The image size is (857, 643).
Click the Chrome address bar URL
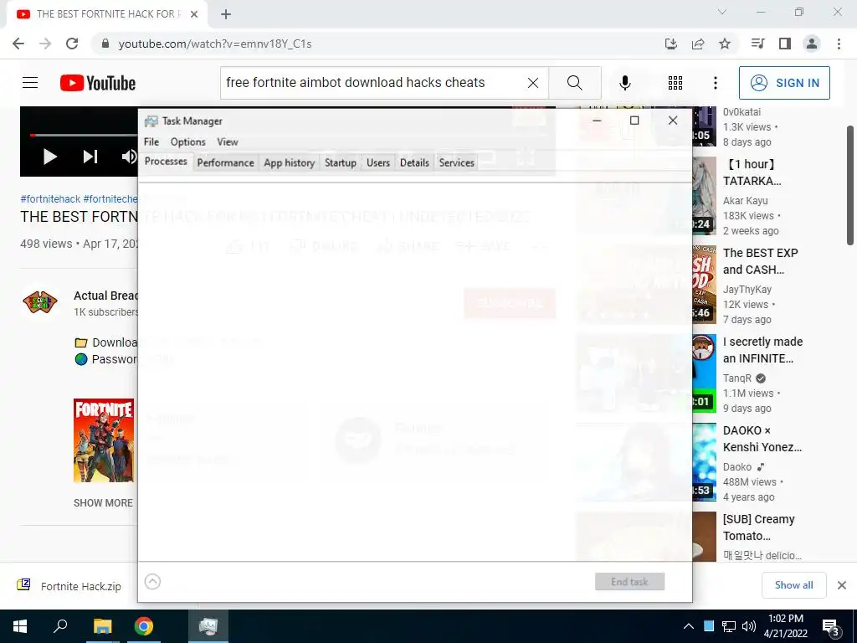point(215,44)
